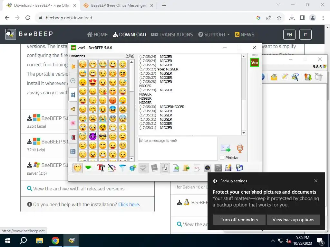The width and height of the screenshot is (330, 247).
Task: Select the favorites star emoticon tab
Action: [73, 66]
